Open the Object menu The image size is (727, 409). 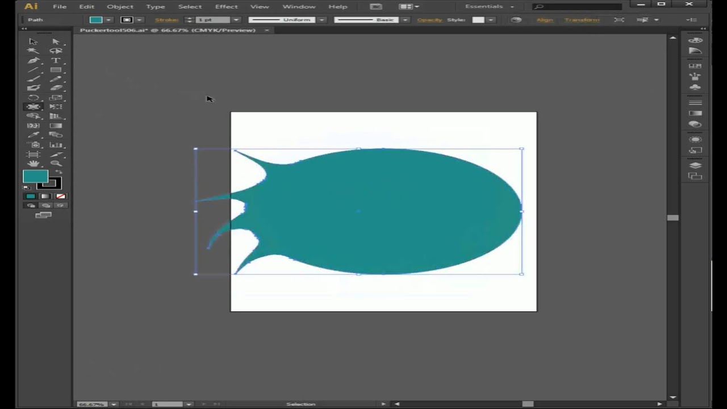click(120, 6)
